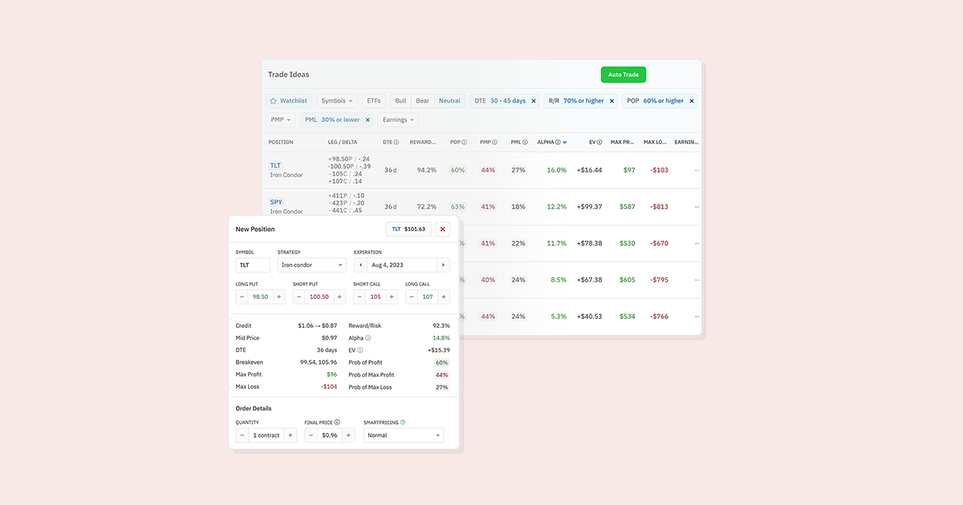Click the Auto Trade button
This screenshot has height=505, width=963.
624,74
